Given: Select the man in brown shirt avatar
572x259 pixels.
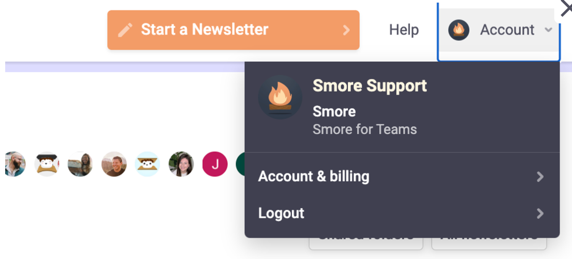Looking at the screenshot, I should pyautogui.click(x=114, y=164).
